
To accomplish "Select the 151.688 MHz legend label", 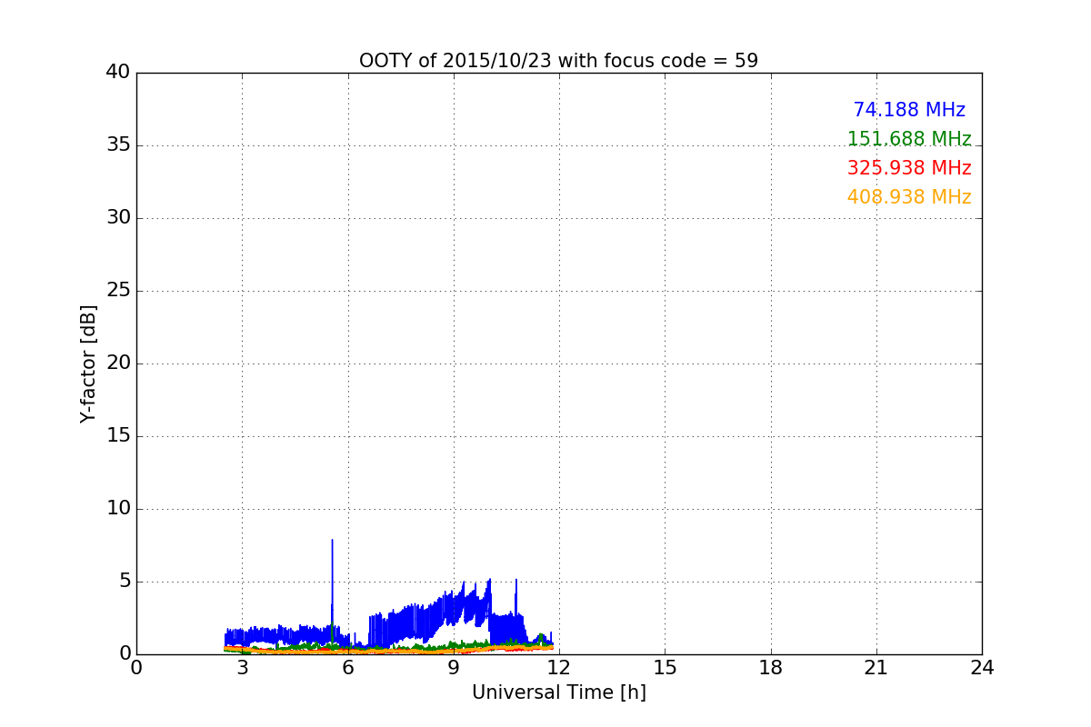I will coord(909,139).
